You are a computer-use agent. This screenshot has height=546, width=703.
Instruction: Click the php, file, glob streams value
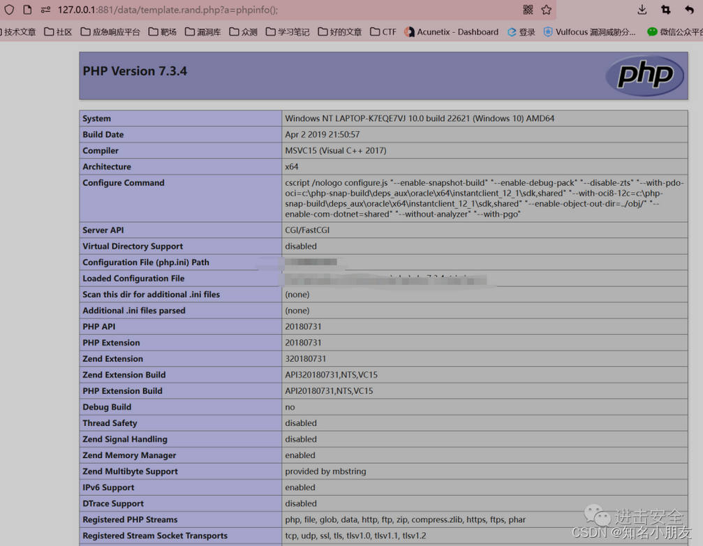click(406, 520)
